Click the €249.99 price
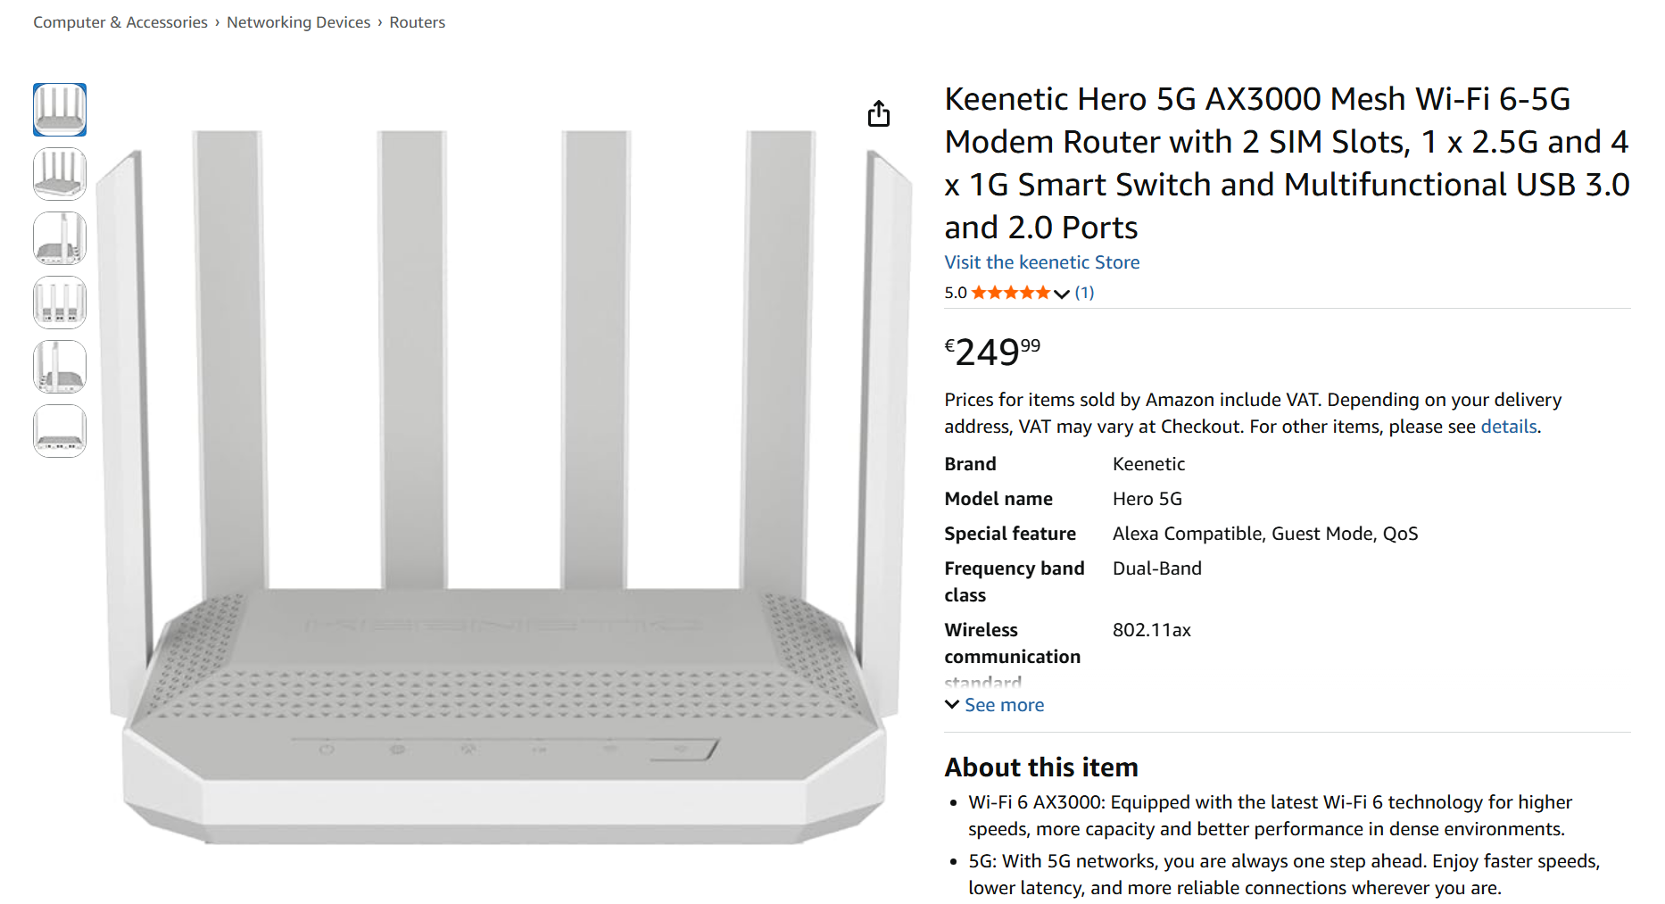This screenshot has width=1665, height=904. point(992,352)
